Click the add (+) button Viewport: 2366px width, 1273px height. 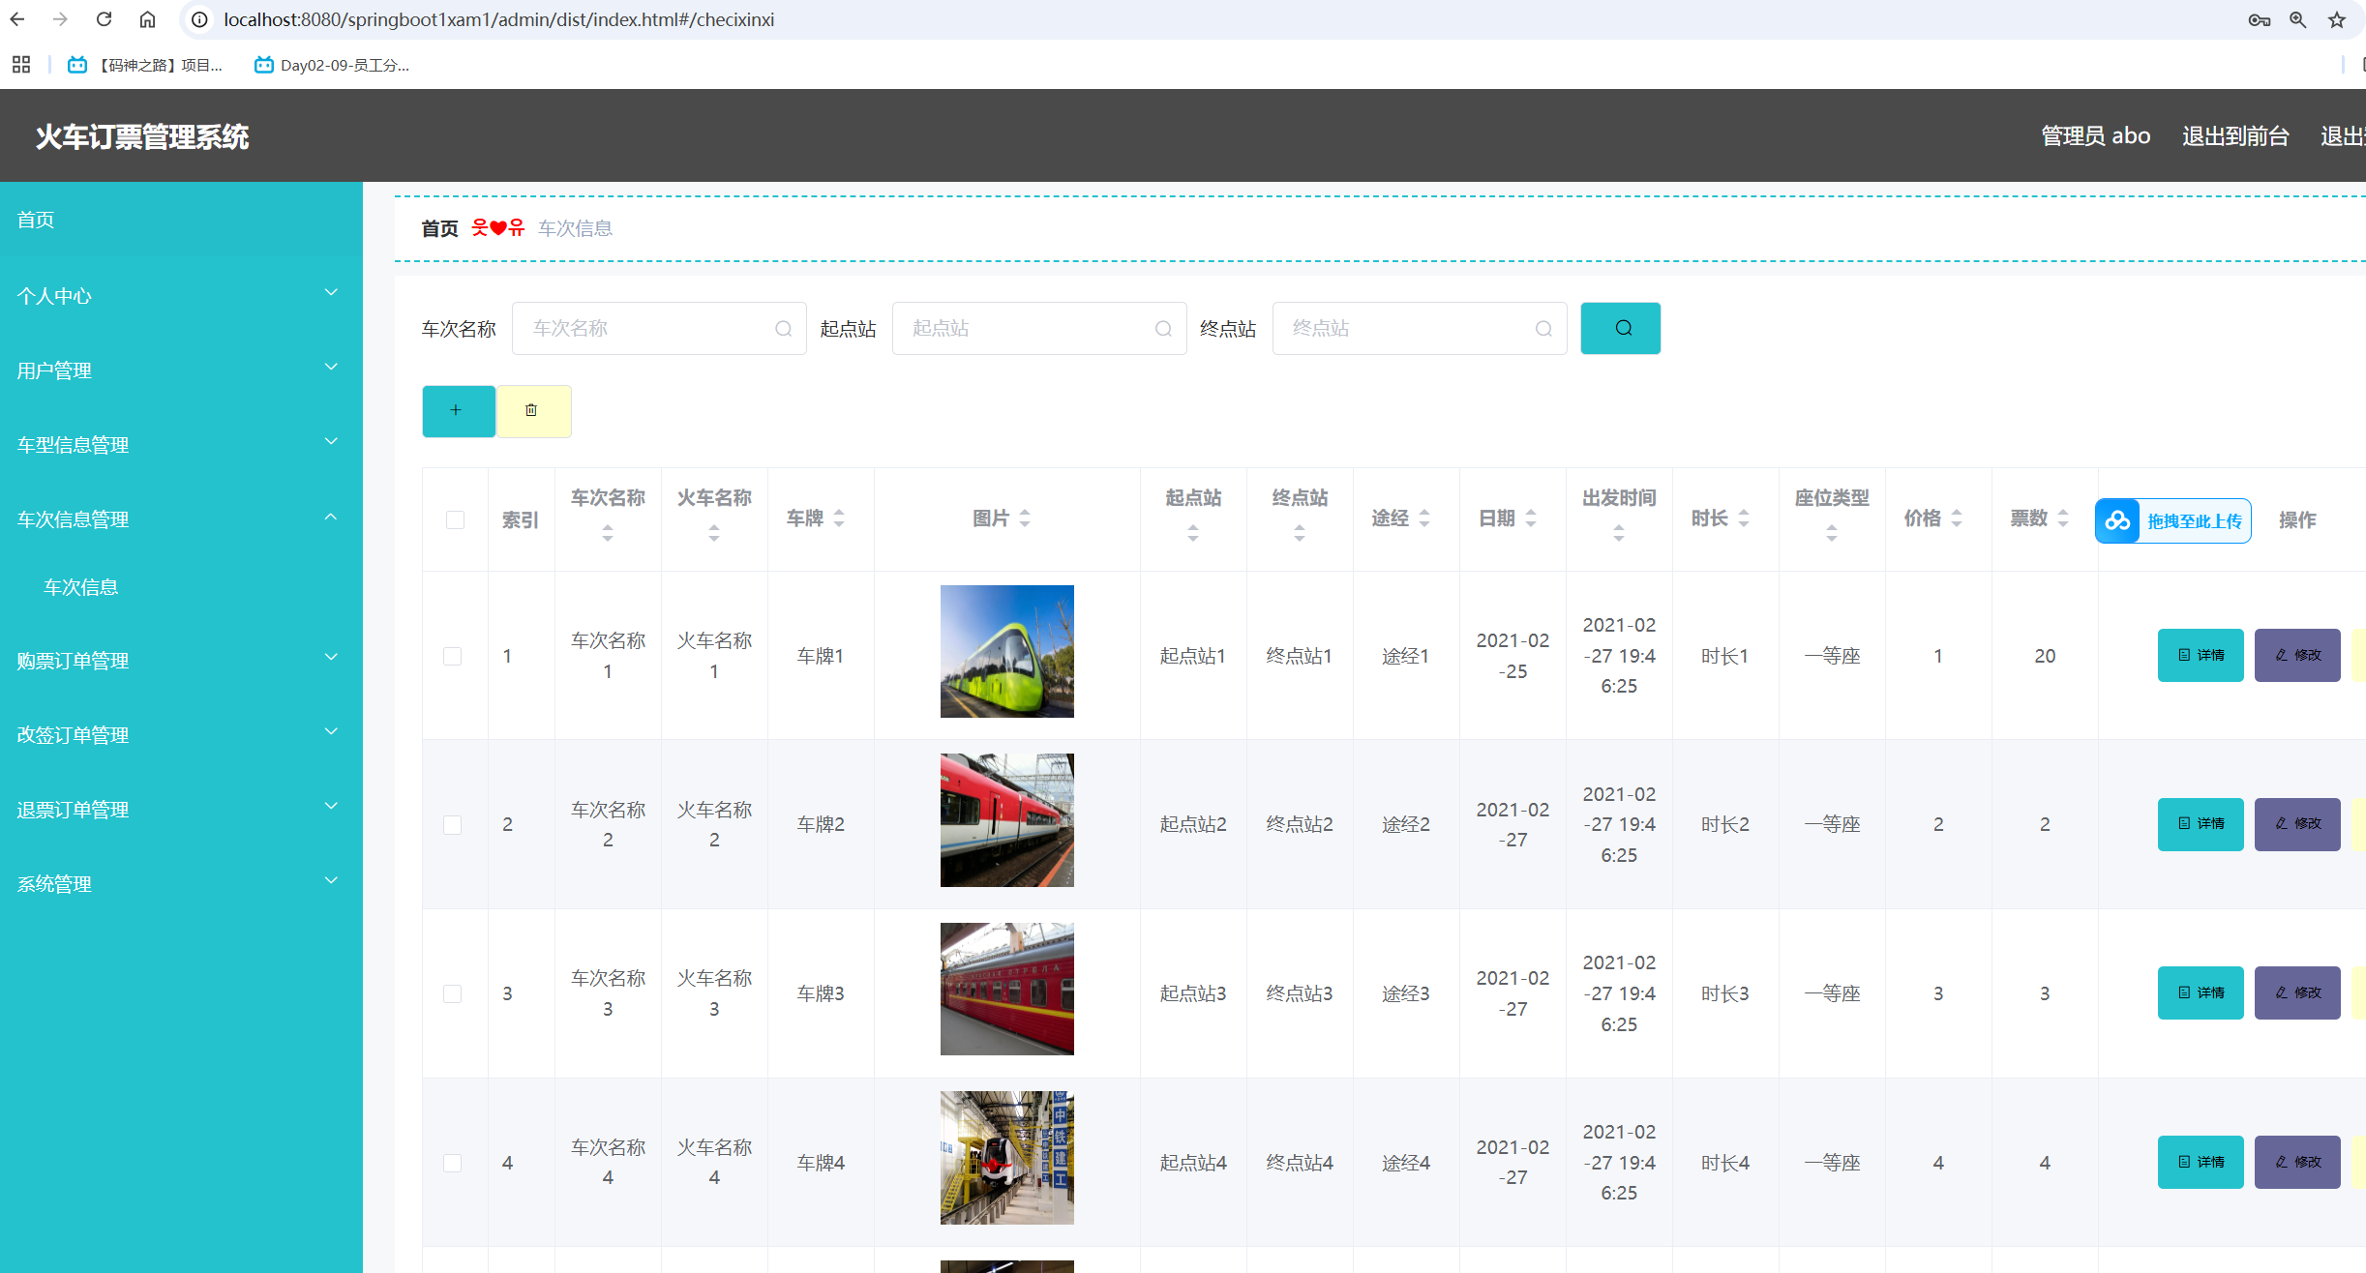coord(459,411)
